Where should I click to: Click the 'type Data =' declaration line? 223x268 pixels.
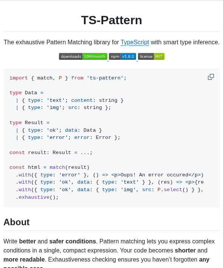coord(26,93)
